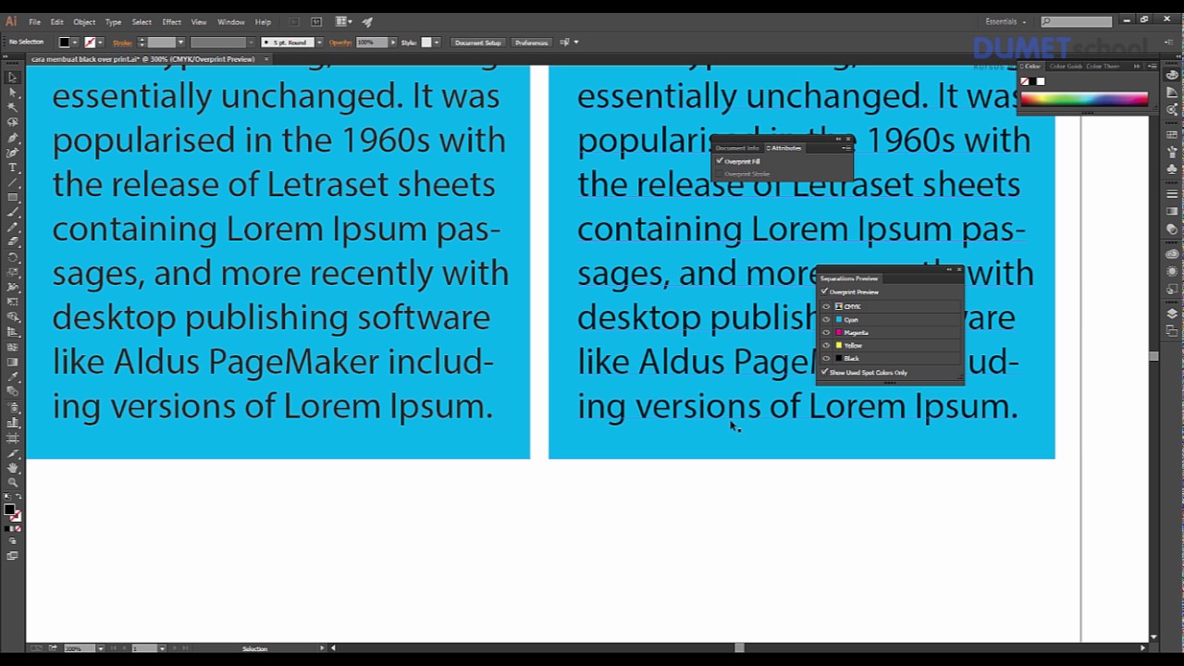Select the Selection tool (black arrow)
Screen dimensions: 1184x666
coord(12,78)
